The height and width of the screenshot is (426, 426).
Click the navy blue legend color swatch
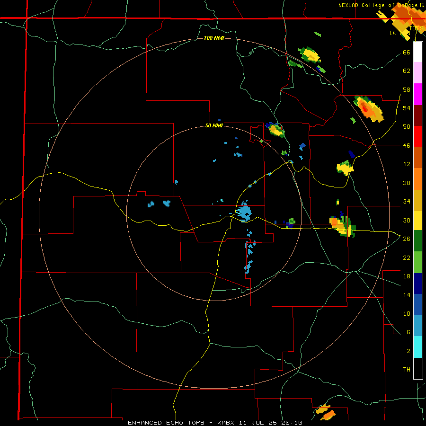click(x=418, y=284)
